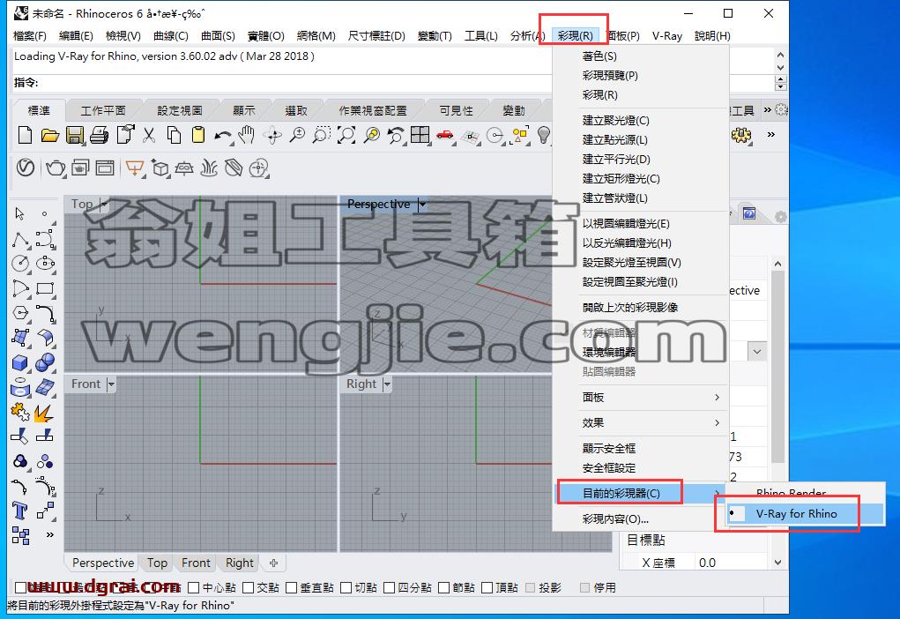
Task: Open the 檔案(F) menu
Action: point(30,36)
